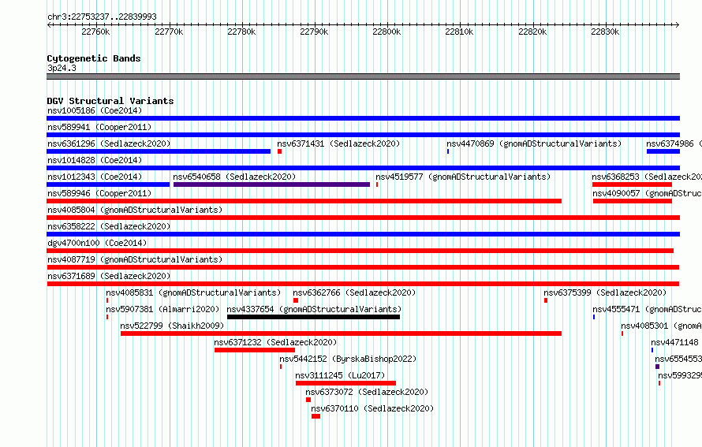This screenshot has width=702, height=447.
Task: Open nsv4470869 gnomAD variant label
Action: pyautogui.click(x=534, y=143)
